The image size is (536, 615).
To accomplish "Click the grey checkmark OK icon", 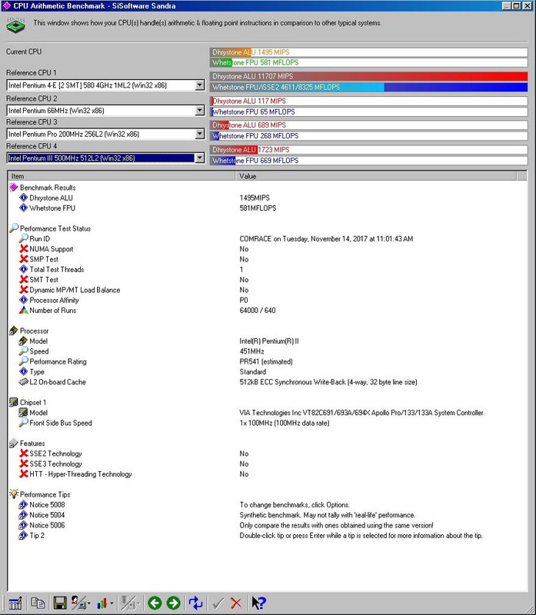I will [x=218, y=603].
